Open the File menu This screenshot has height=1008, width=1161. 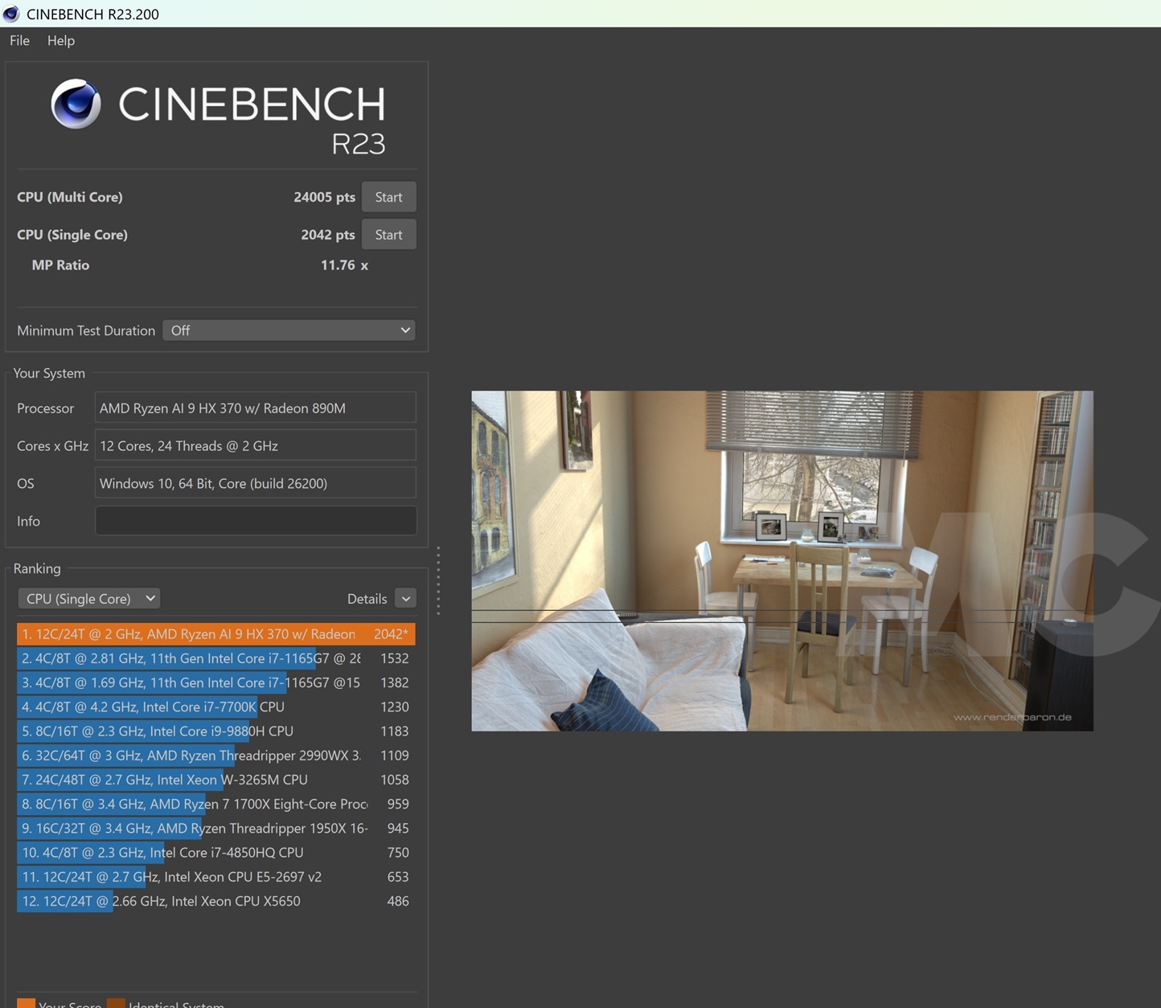click(18, 40)
